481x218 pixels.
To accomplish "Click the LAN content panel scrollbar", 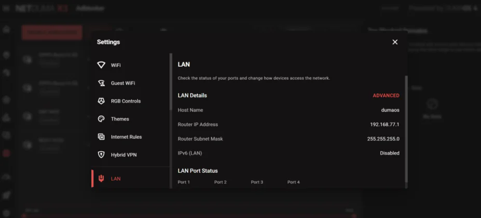I will coord(406,129).
